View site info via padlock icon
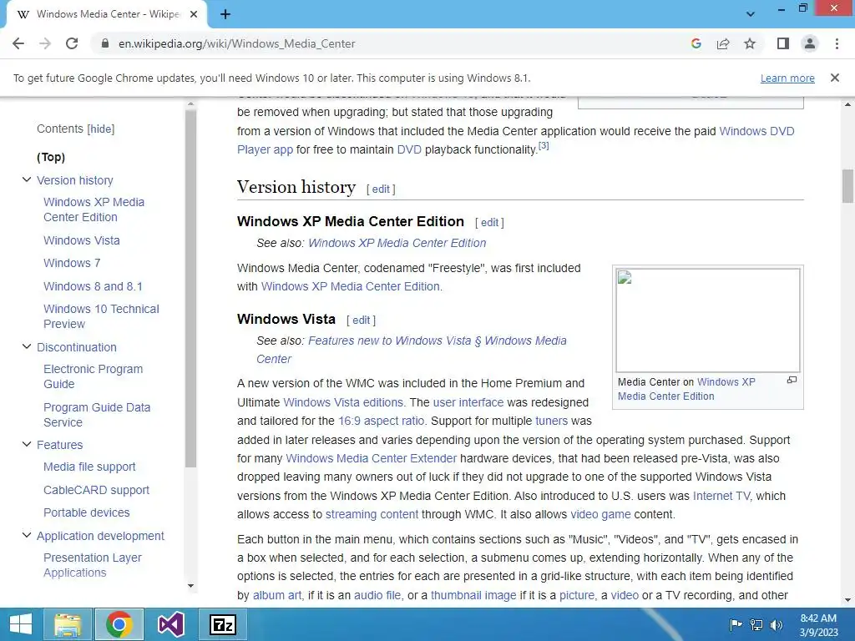The height and width of the screenshot is (641, 855). coord(105,43)
